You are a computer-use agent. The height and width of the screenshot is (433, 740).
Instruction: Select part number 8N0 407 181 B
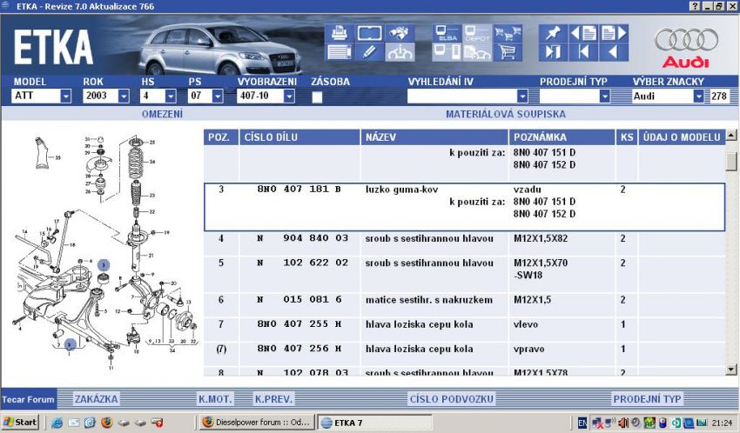tap(299, 190)
